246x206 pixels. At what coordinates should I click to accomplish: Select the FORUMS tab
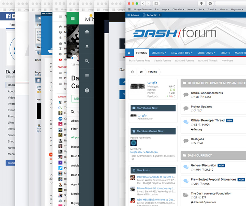click(141, 53)
